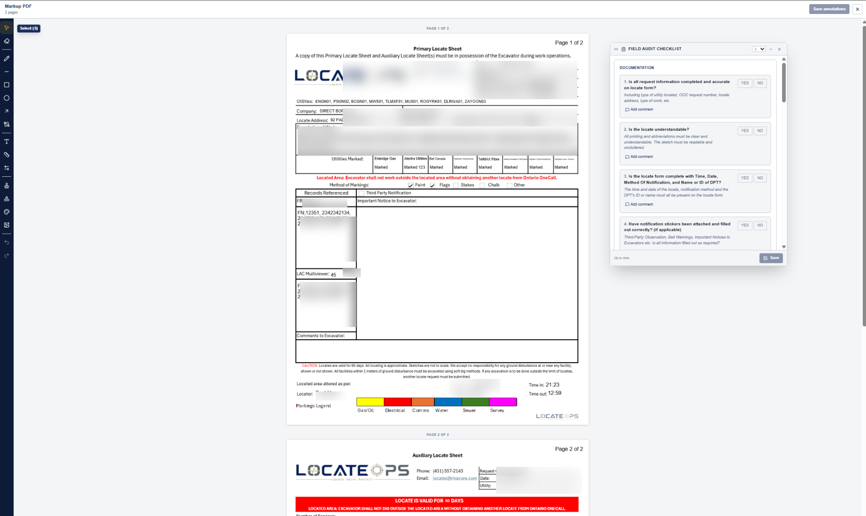Viewport: 866px width, 516px height.
Task: Select NO for question 3 locate form complete
Action: click(x=760, y=178)
